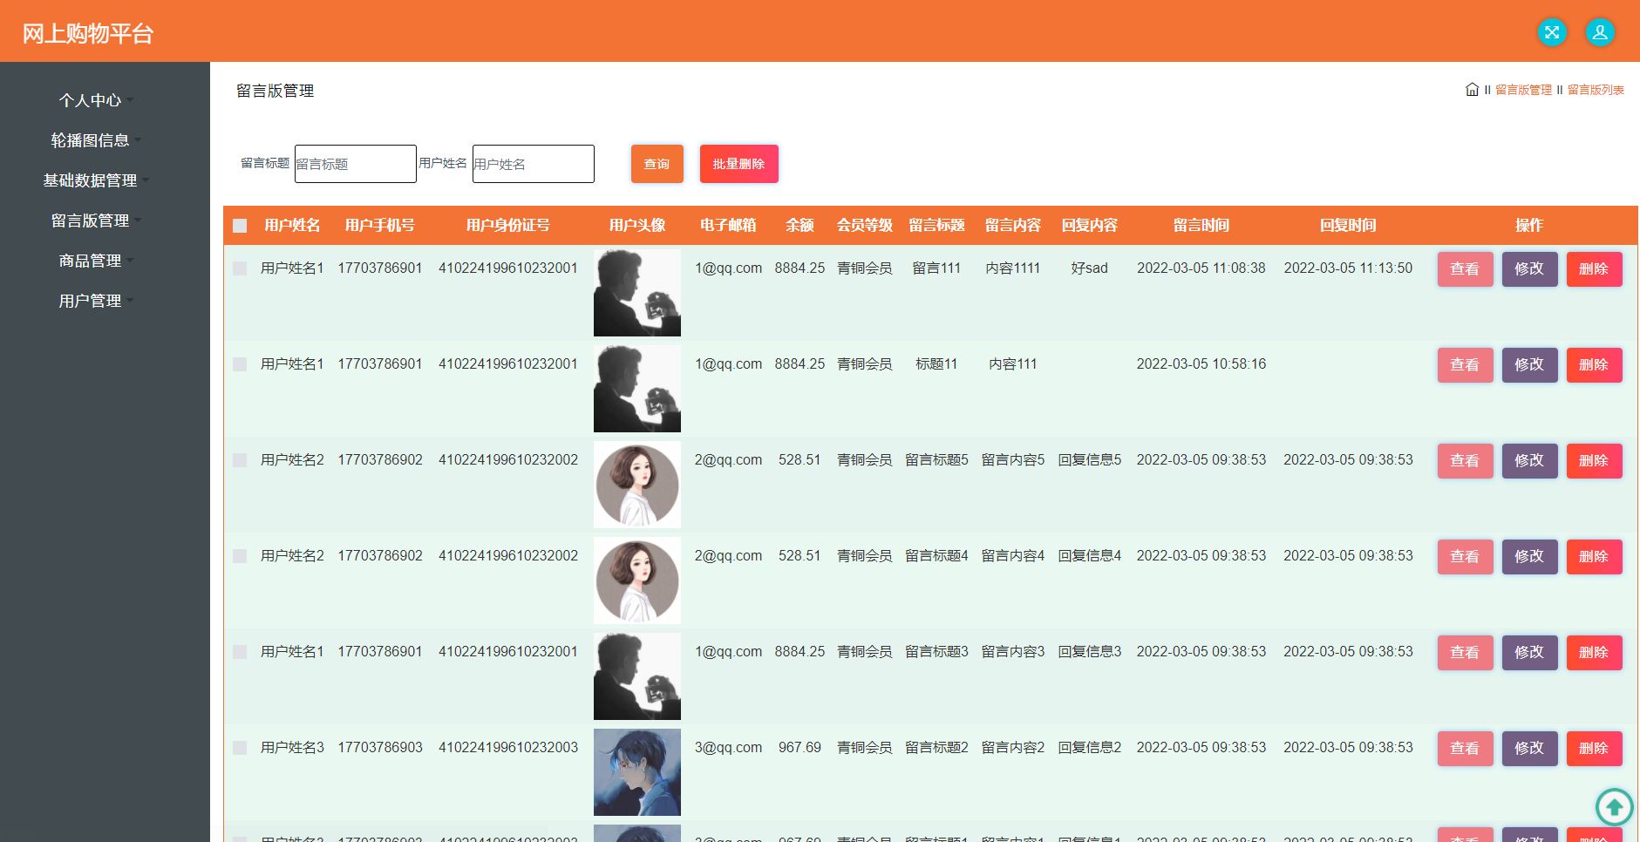This screenshot has height=842, width=1640.
Task: Click 删除 for the 标题11 row
Action: [1594, 364]
